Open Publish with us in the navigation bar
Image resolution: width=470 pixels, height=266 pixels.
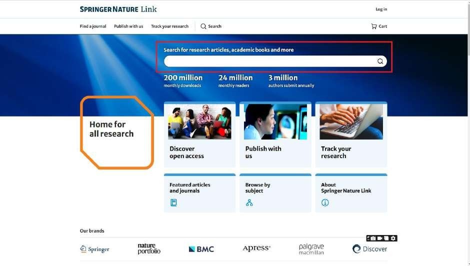click(128, 26)
